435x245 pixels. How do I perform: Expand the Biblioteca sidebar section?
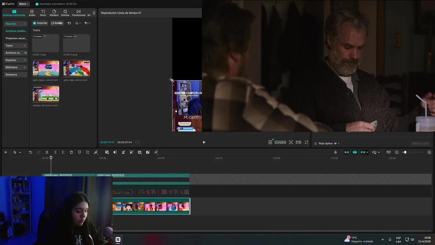(16, 67)
